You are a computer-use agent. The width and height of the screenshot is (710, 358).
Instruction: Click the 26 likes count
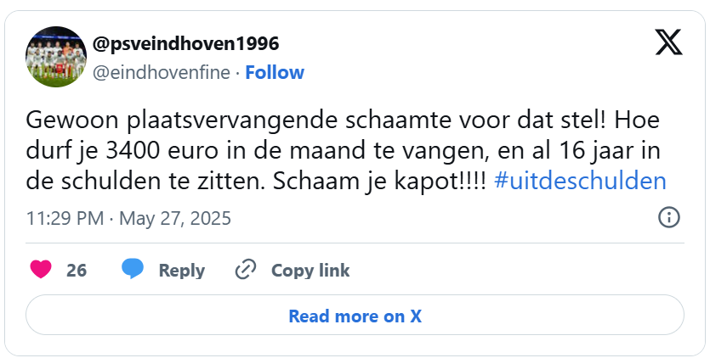click(x=77, y=270)
